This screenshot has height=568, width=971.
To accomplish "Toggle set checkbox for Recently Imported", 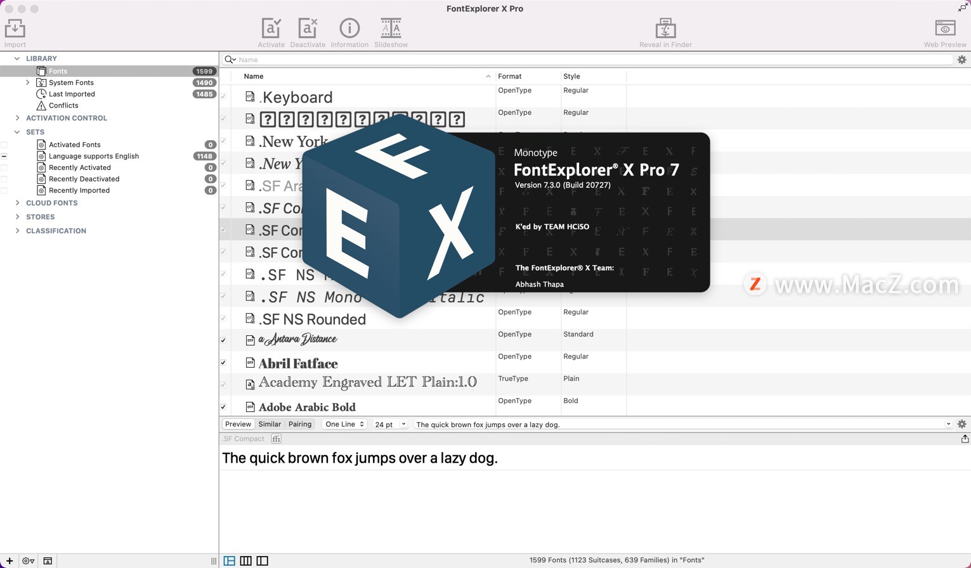I will pos(4,190).
